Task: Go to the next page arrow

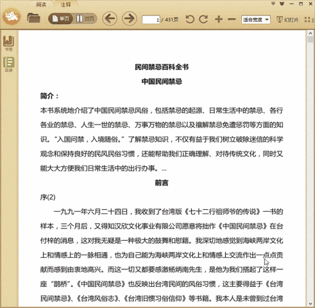Action: [130, 19]
